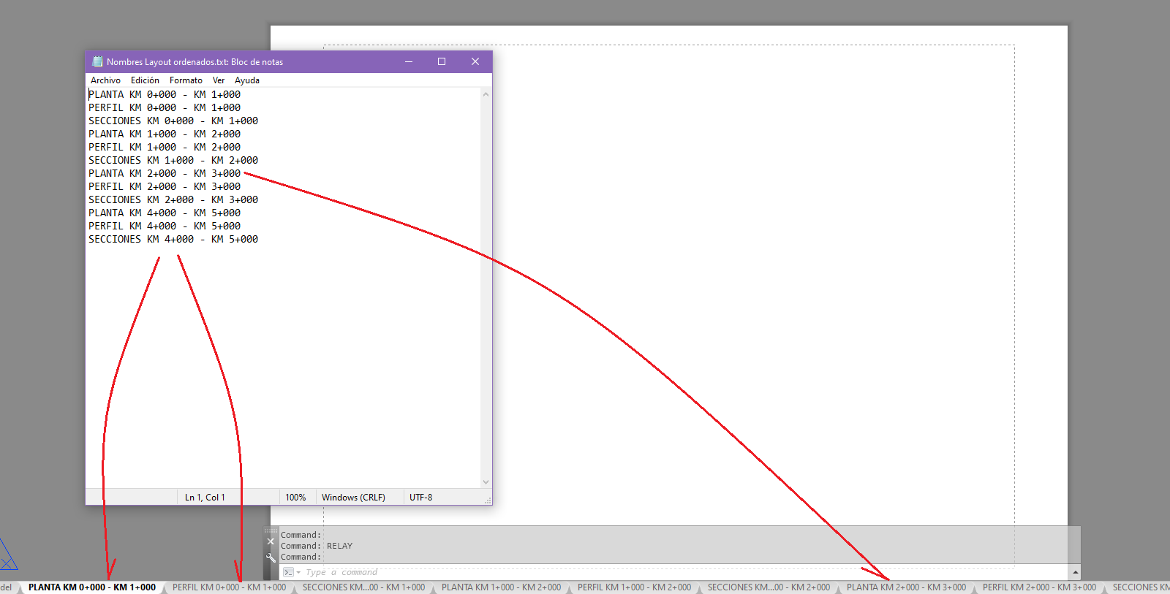Open PERFIL KM 1+000 - KM 2+000 layout tab
The width and height of the screenshot is (1170, 594).
coord(634,587)
